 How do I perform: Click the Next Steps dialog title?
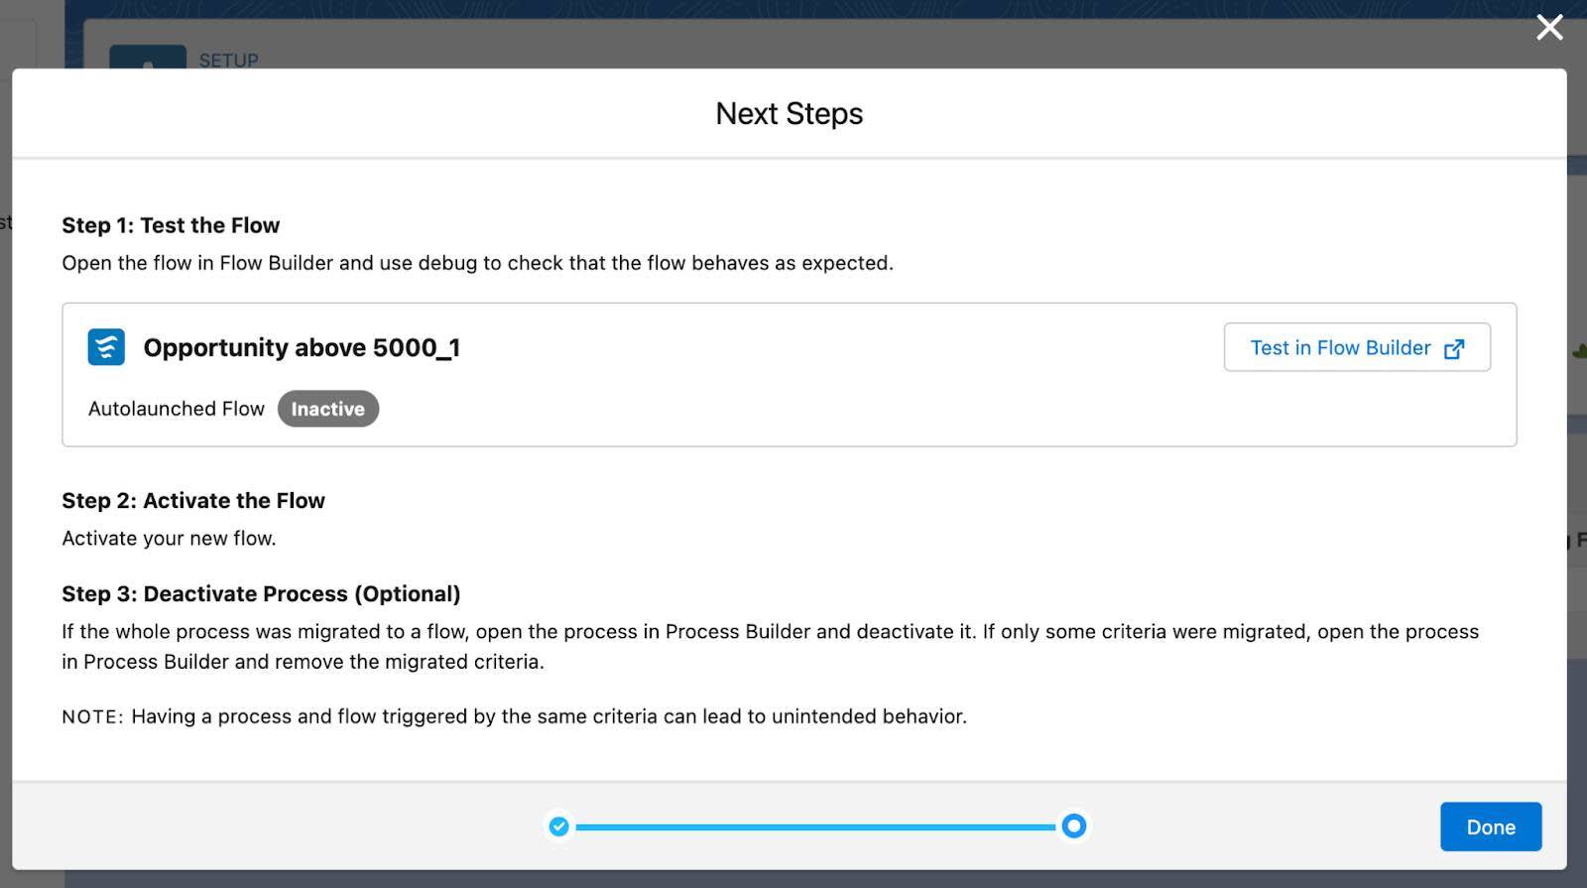pos(787,113)
